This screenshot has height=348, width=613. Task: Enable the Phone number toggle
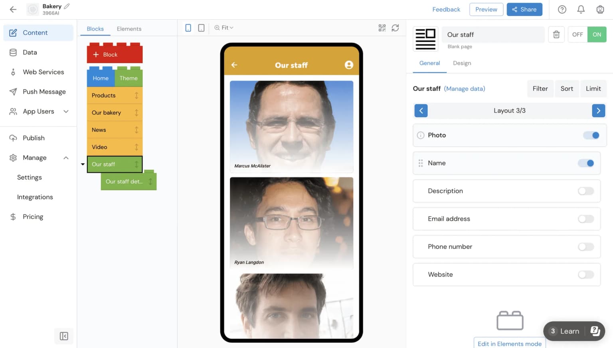click(585, 247)
